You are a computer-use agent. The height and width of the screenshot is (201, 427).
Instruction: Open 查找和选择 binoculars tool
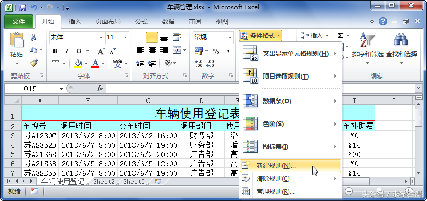[x=402, y=48]
